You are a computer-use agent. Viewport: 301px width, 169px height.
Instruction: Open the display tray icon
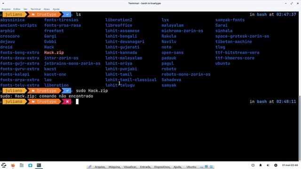click(253, 165)
